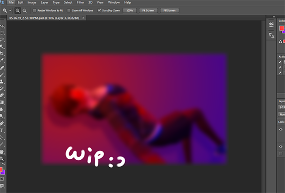Select the Type tool
Image resolution: width=285 pixels, height=193 pixels.
[x=2, y=130]
